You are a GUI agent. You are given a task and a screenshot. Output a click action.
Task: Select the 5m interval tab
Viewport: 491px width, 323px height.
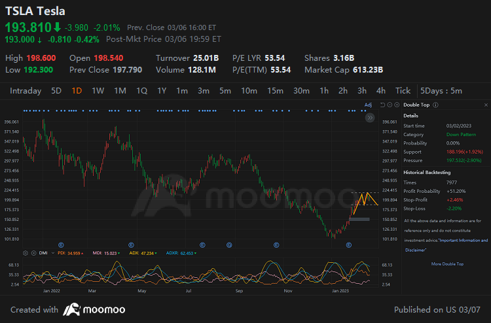coord(225,91)
